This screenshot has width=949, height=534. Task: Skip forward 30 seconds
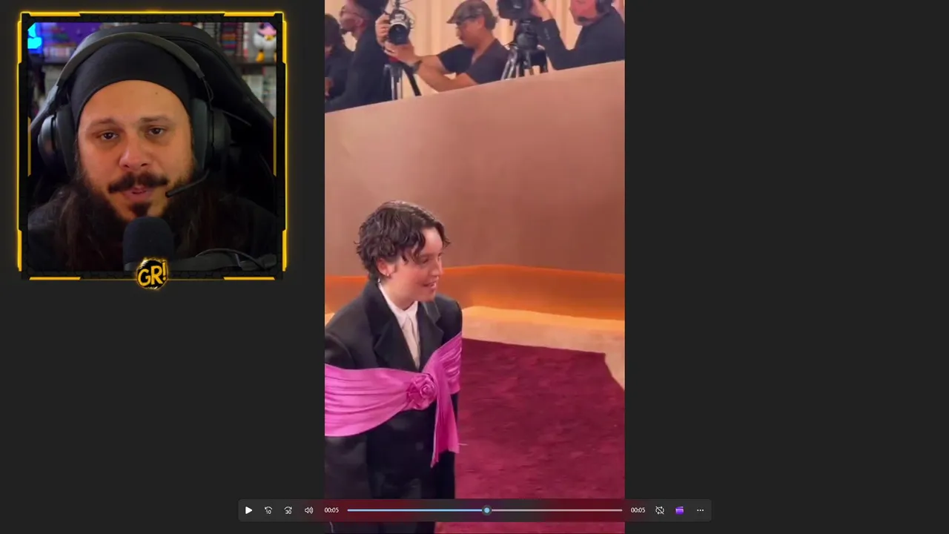point(288,510)
